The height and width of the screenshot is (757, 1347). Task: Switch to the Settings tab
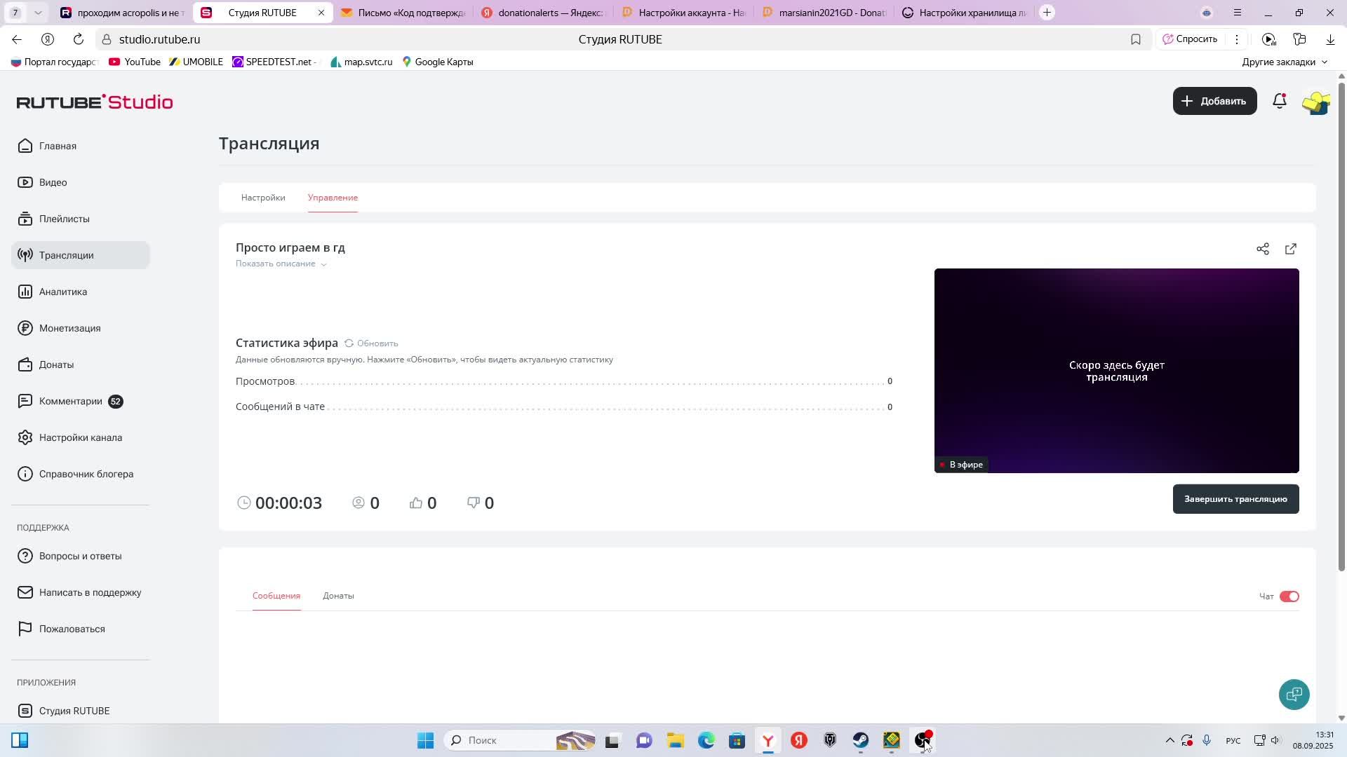point(263,198)
